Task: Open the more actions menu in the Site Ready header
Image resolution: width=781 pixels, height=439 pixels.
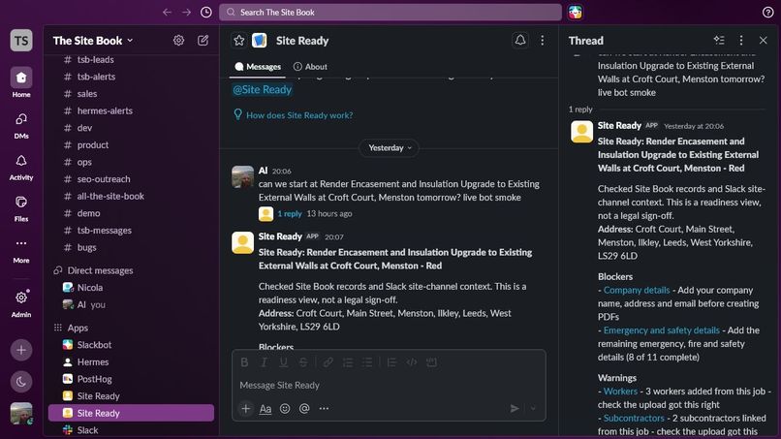Action: click(x=543, y=41)
